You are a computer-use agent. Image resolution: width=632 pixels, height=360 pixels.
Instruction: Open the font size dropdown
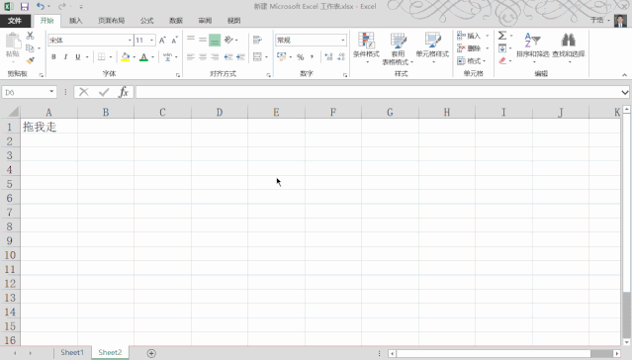point(151,41)
